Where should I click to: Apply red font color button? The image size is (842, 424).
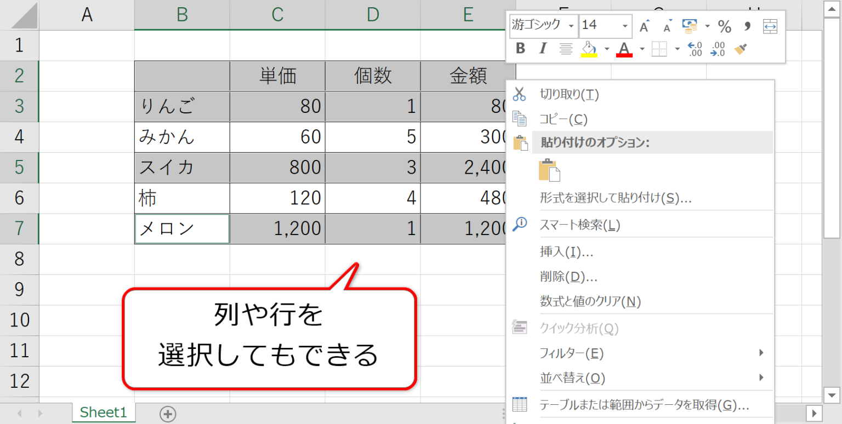(624, 49)
